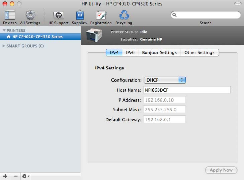Screen dimensions: 244x180
Task: Click the toolbar toggle pill button
Action: pos(238,4)
